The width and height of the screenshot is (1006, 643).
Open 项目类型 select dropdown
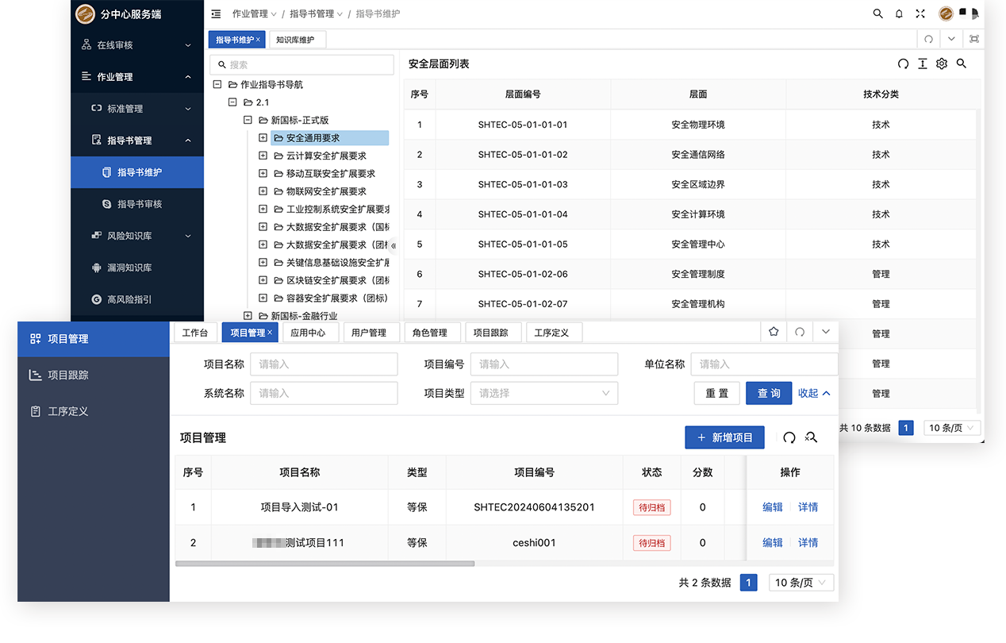coord(543,393)
